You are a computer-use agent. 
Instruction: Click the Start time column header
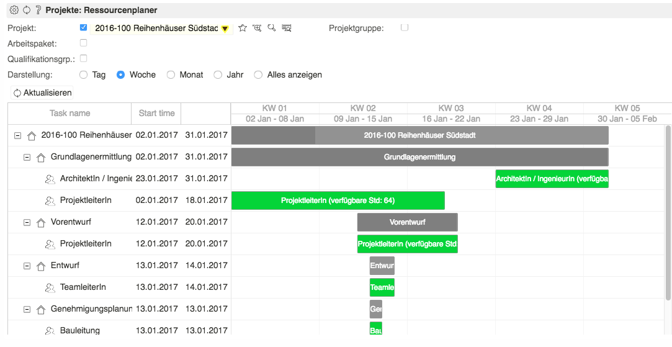[x=156, y=113]
